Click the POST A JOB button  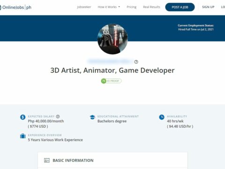click(180, 7)
